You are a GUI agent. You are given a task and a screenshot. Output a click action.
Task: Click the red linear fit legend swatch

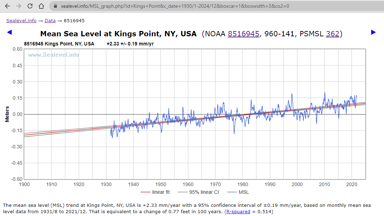coord(146,192)
